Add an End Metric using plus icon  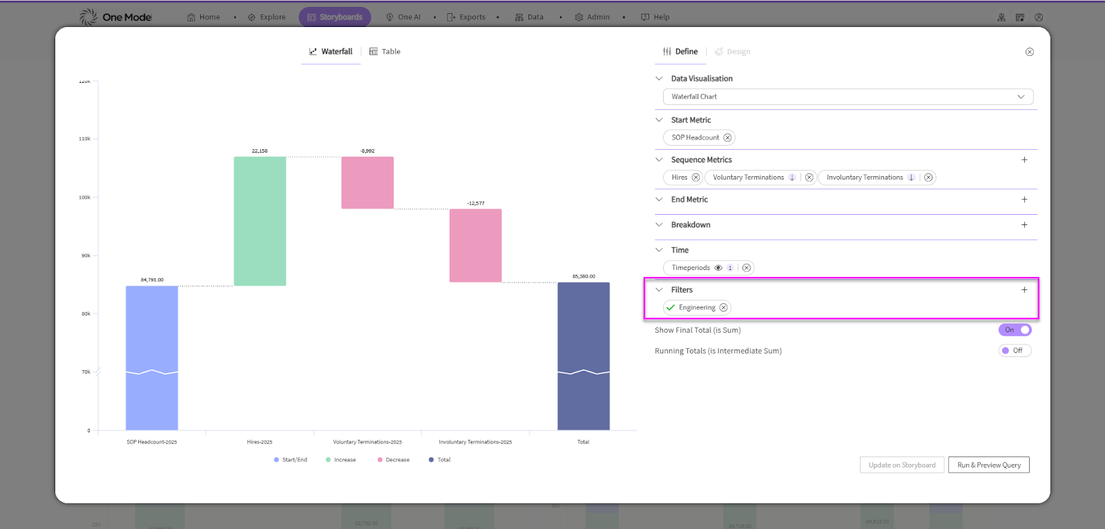click(x=1024, y=200)
